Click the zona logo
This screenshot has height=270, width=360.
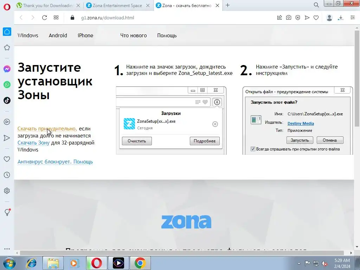coord(186,221)
